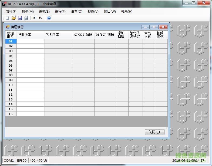Select channel row 02
The image size is (212, 166).
tap(11, 46)
